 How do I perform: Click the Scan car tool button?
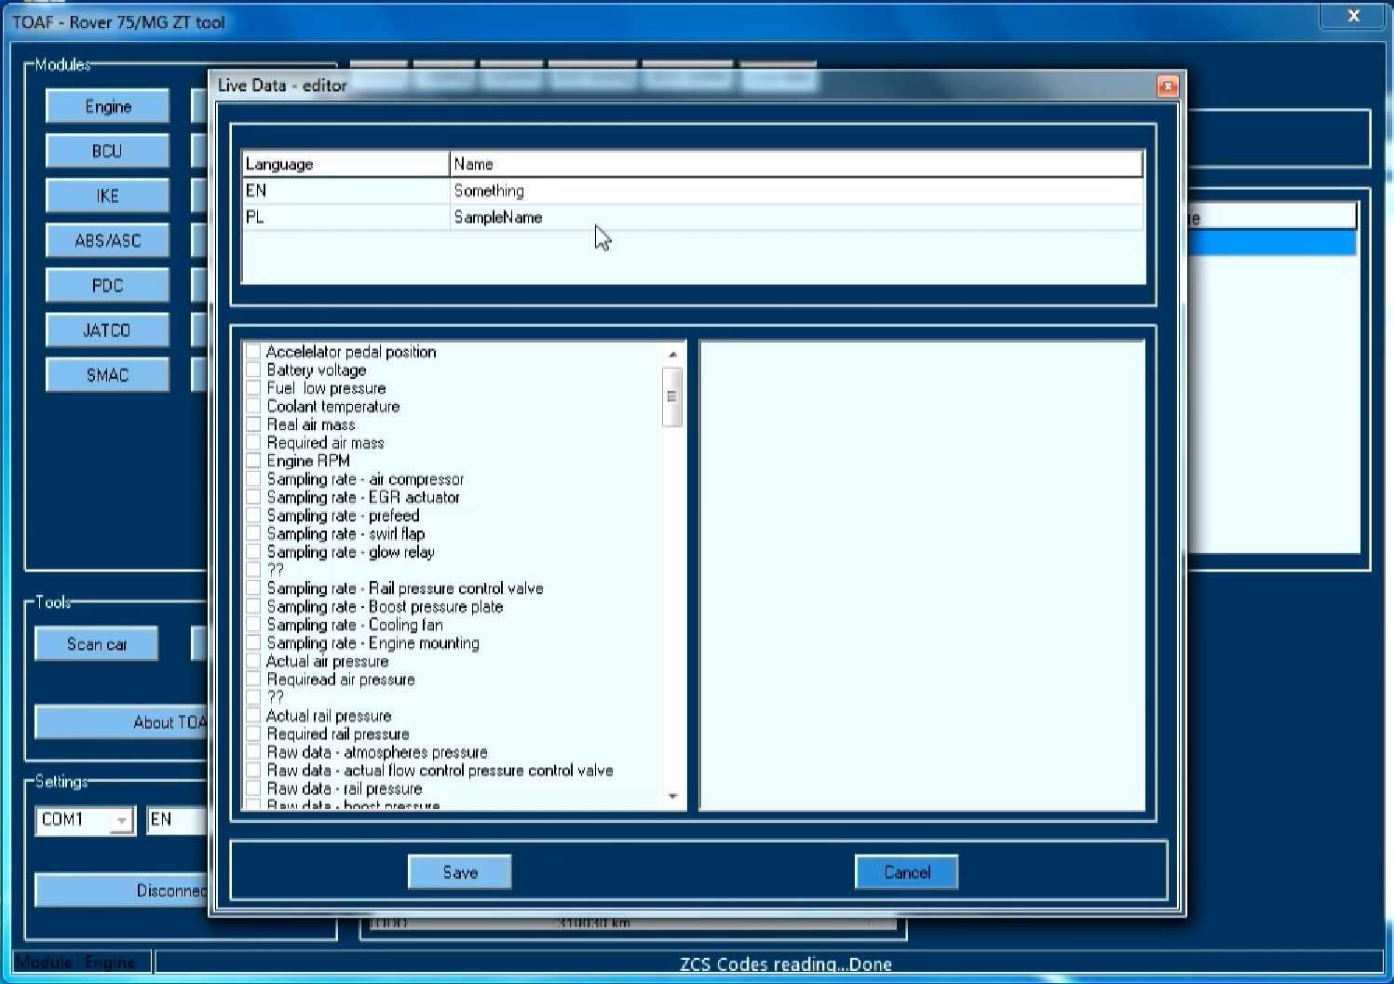(97, 644)
